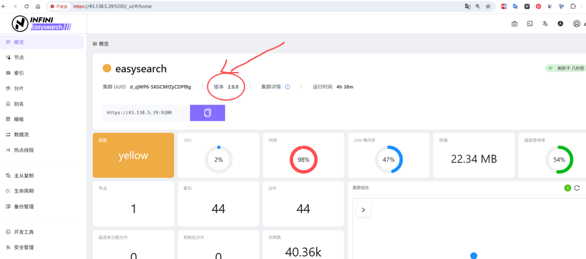Open the 索引 indices page
Image resolution: width=586 pixels, height=259 pixels.
(x=42, y=73)
